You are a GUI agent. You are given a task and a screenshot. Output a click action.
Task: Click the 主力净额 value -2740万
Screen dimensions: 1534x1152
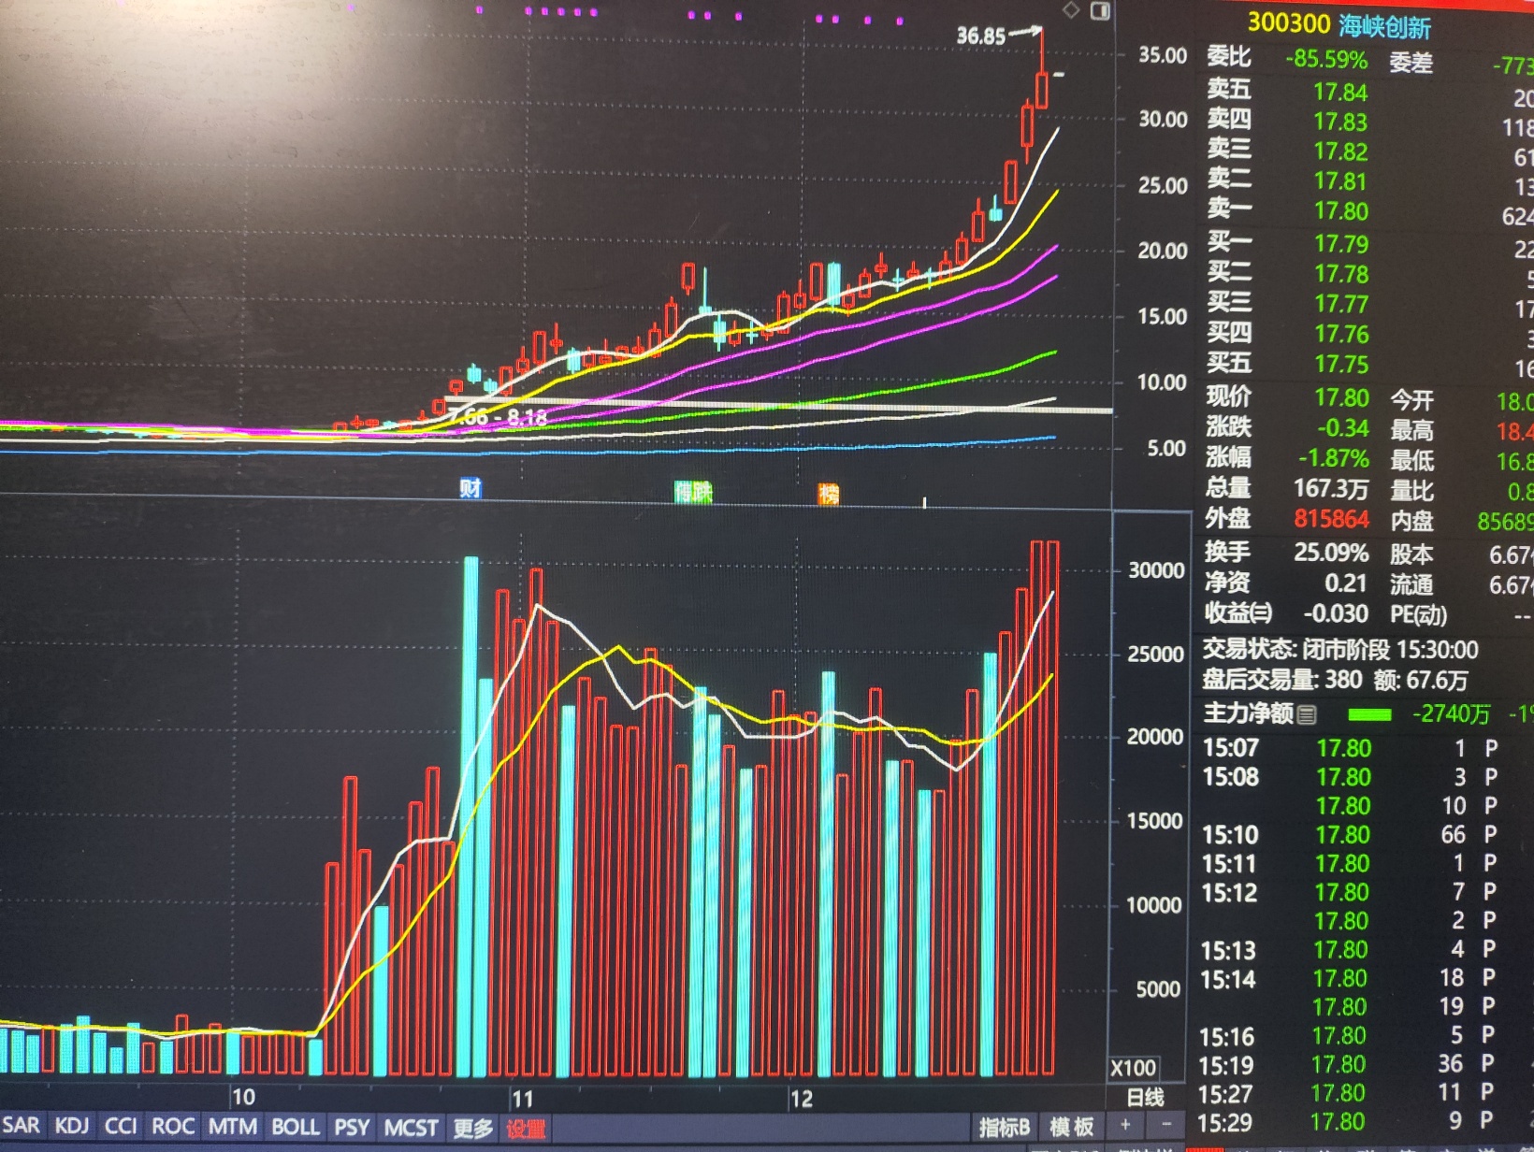1451,714
